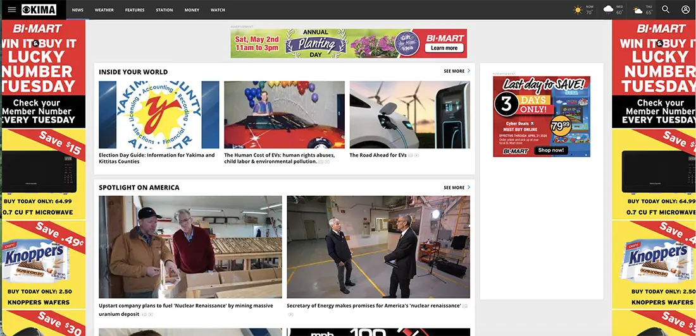Open the Features menu

(x=135, y=9)
